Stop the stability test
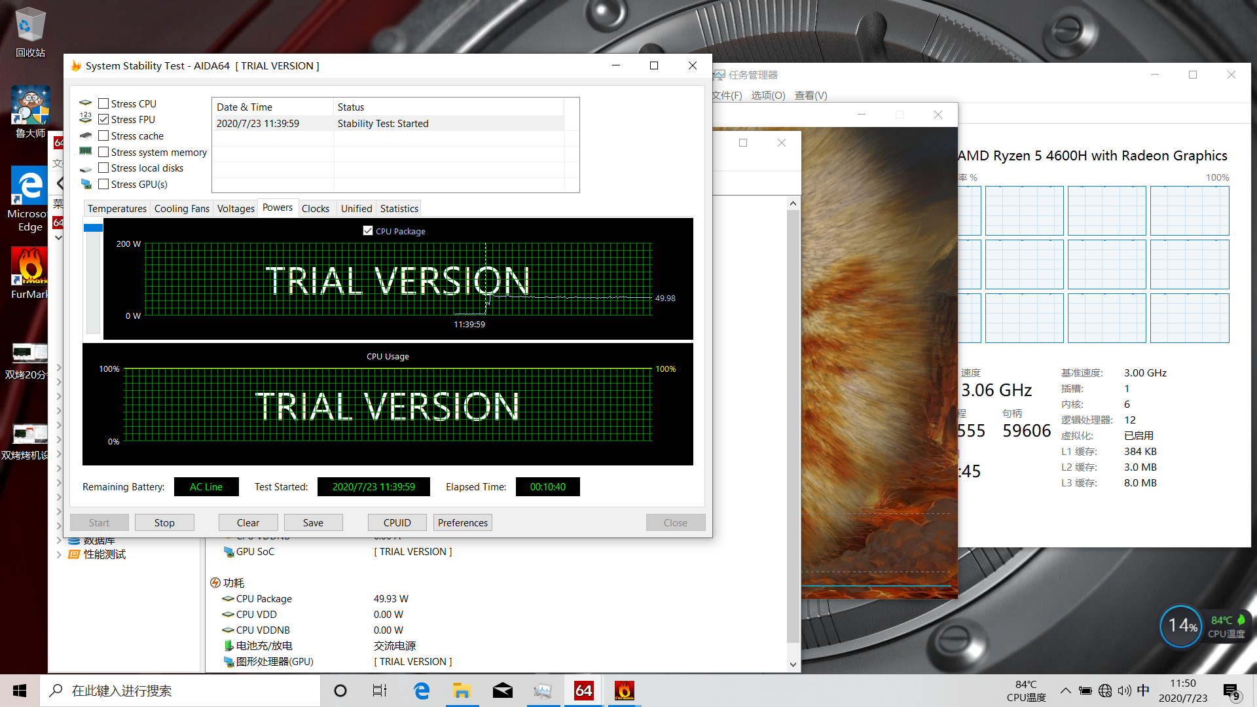The image size is (1257, 707). click(x=164, y=522)
